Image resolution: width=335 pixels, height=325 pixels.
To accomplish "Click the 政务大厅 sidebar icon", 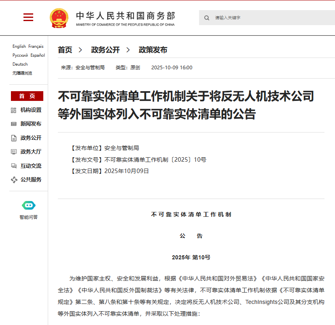I will (14, 152).
